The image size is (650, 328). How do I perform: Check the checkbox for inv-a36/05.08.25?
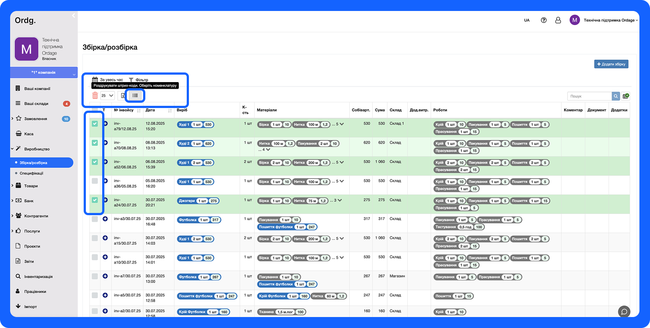(x=95, y=181)
